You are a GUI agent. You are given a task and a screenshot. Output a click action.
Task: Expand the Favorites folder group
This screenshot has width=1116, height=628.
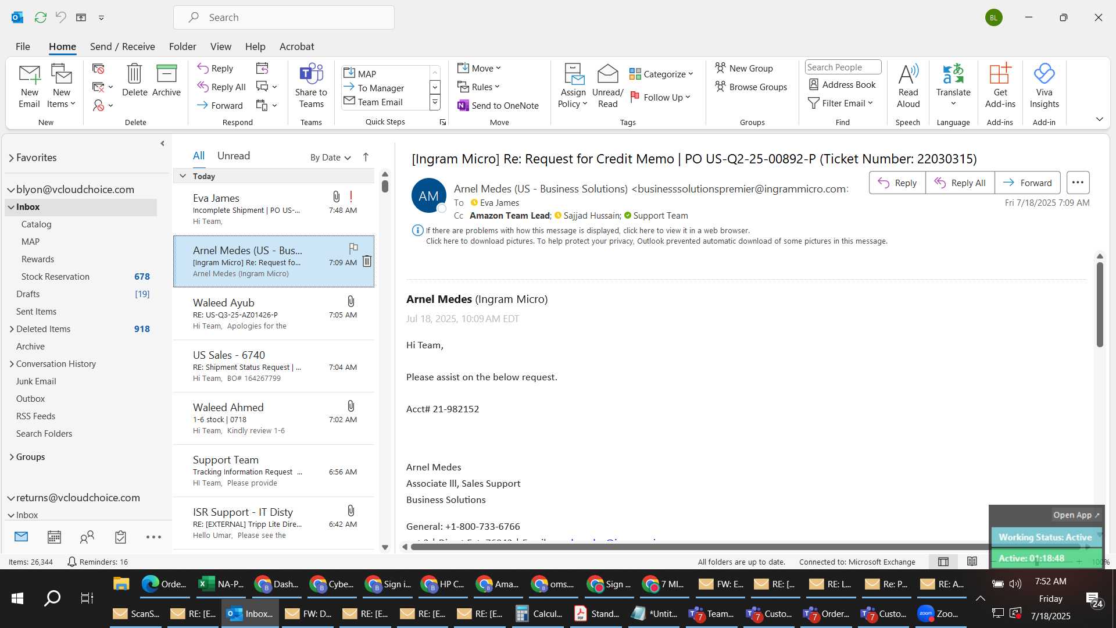[11, 158]
